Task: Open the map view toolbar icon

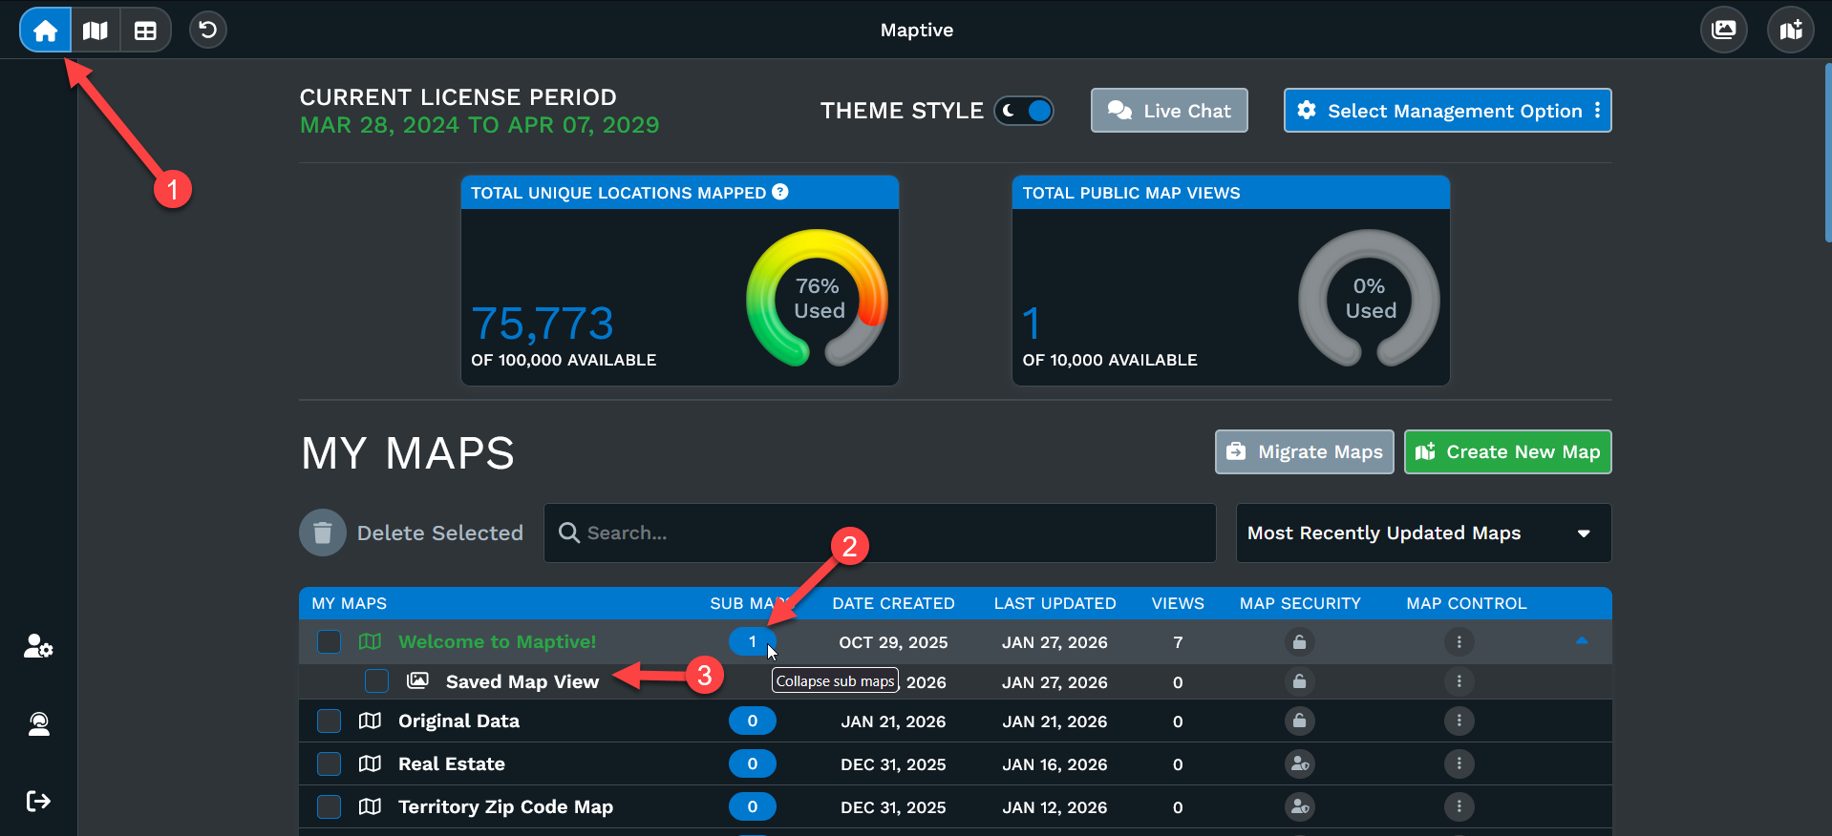Action: (96, 31)
